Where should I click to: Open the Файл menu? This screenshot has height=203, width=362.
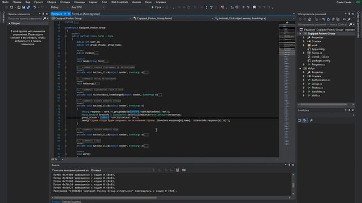(5, 2)
